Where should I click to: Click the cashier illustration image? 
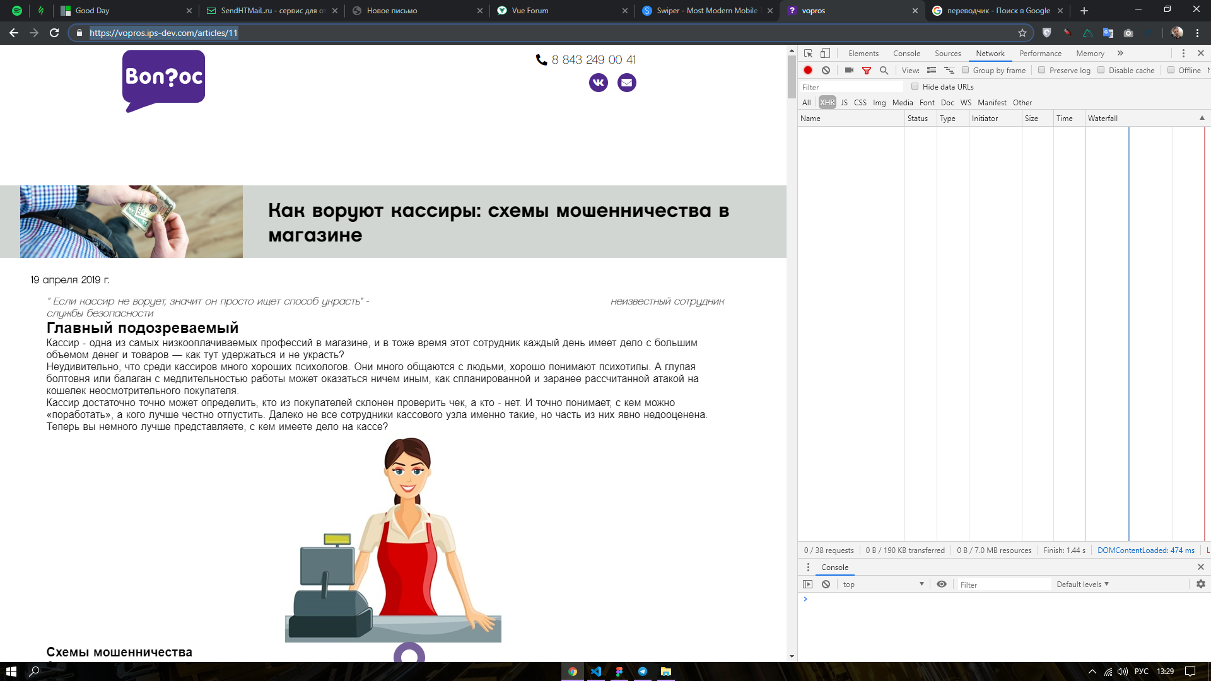393,540
